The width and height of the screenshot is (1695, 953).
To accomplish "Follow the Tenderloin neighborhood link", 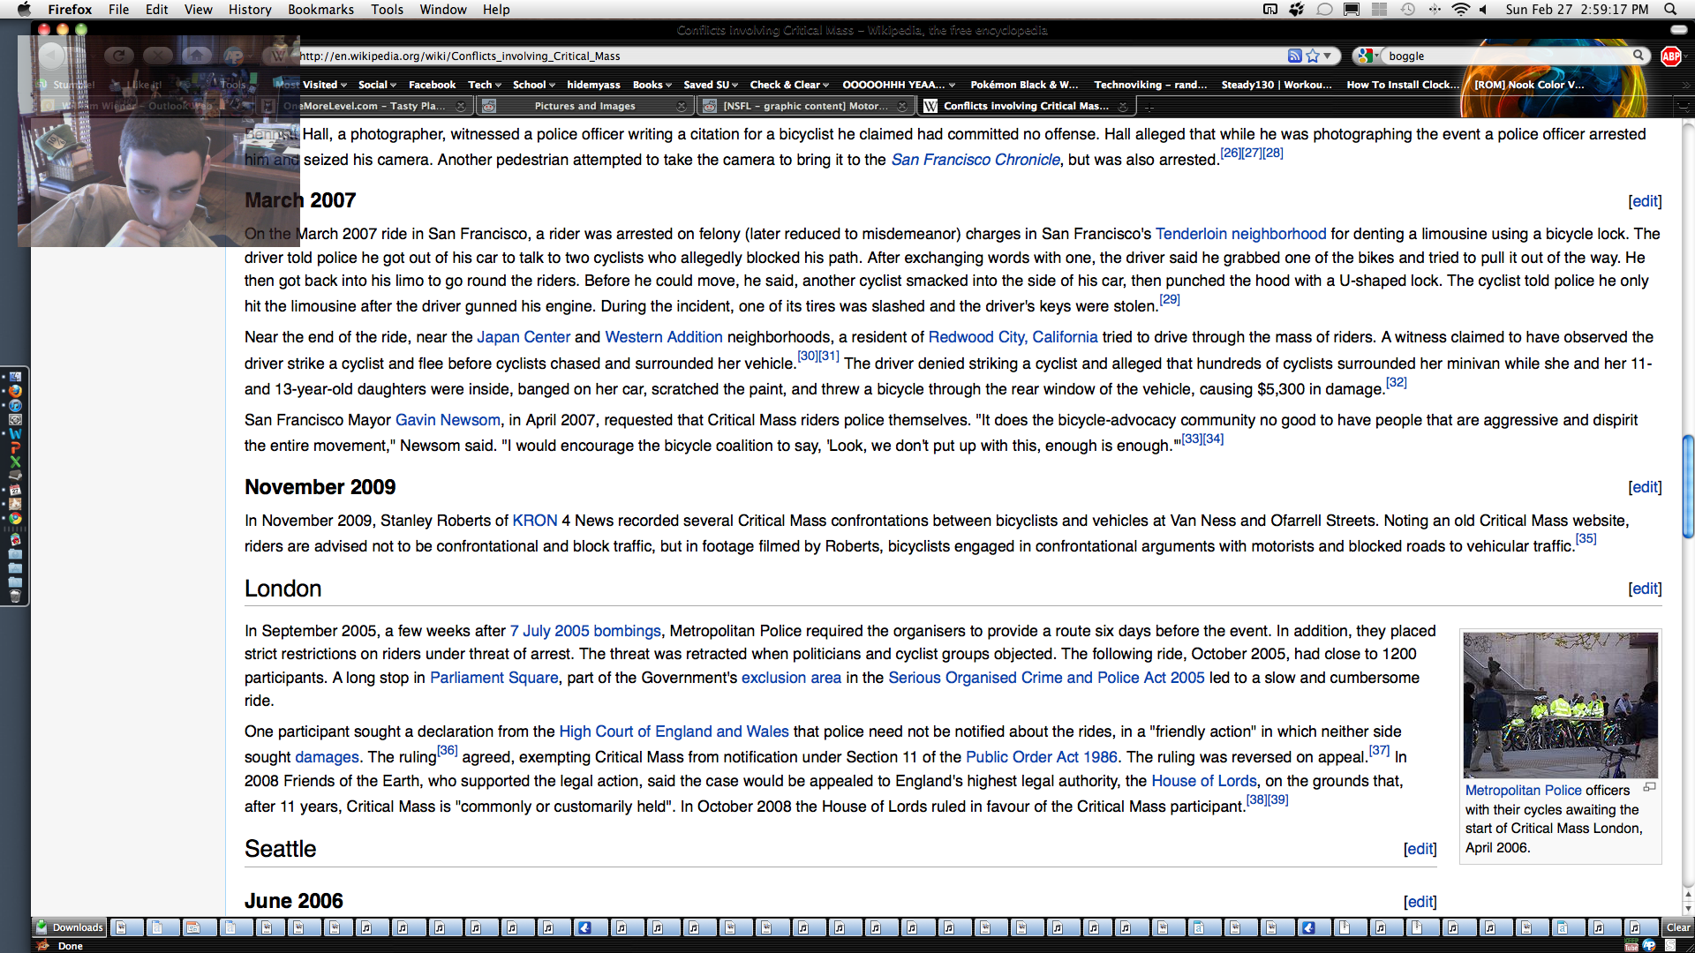I will [1240, 234].
